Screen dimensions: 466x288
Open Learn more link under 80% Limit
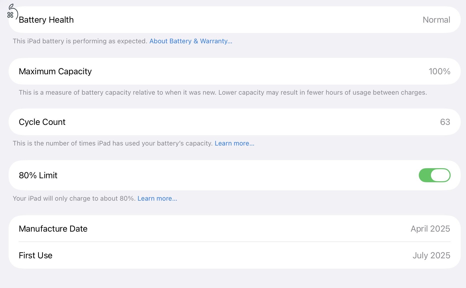(157, 198)
